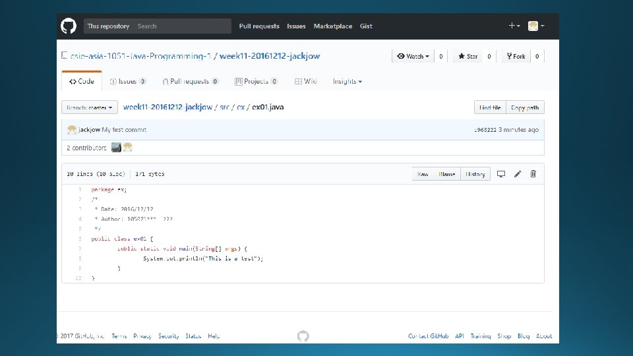
Task: Open Pull requests in top navigation
Action: coord(259,26)
